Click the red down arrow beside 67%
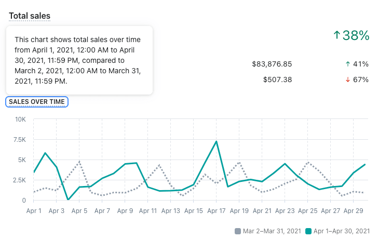Viewport: 378px width, 239px height. tap(348, 79)
